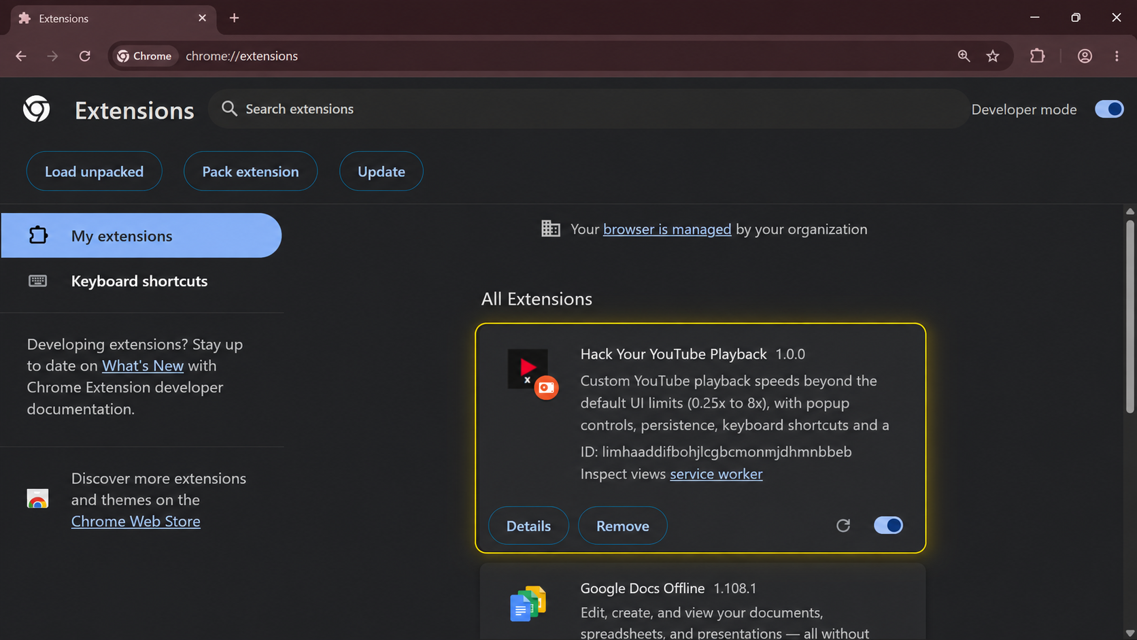Screen dimensions: 1137x640
Task: Click the Update button
Action: [381, 171]
